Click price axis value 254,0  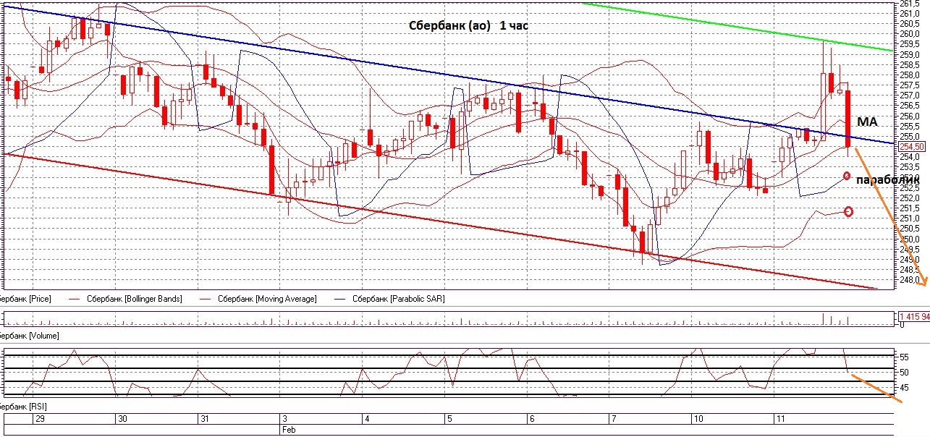click(x=910, y=157)
